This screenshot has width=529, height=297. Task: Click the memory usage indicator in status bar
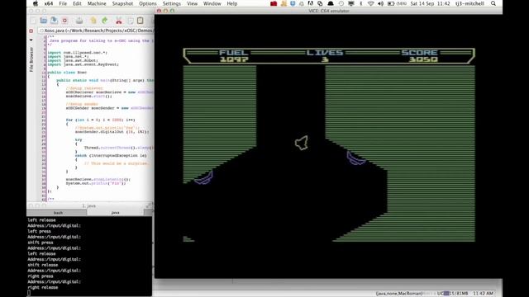453,294
